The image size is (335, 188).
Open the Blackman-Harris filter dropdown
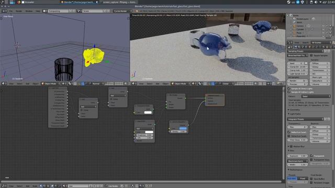point(298,161)
